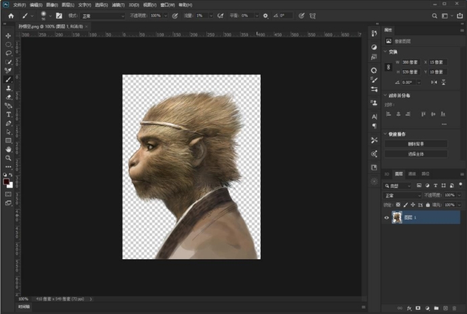
Task: Select the Move tool
Action: [x=8, y=36]
